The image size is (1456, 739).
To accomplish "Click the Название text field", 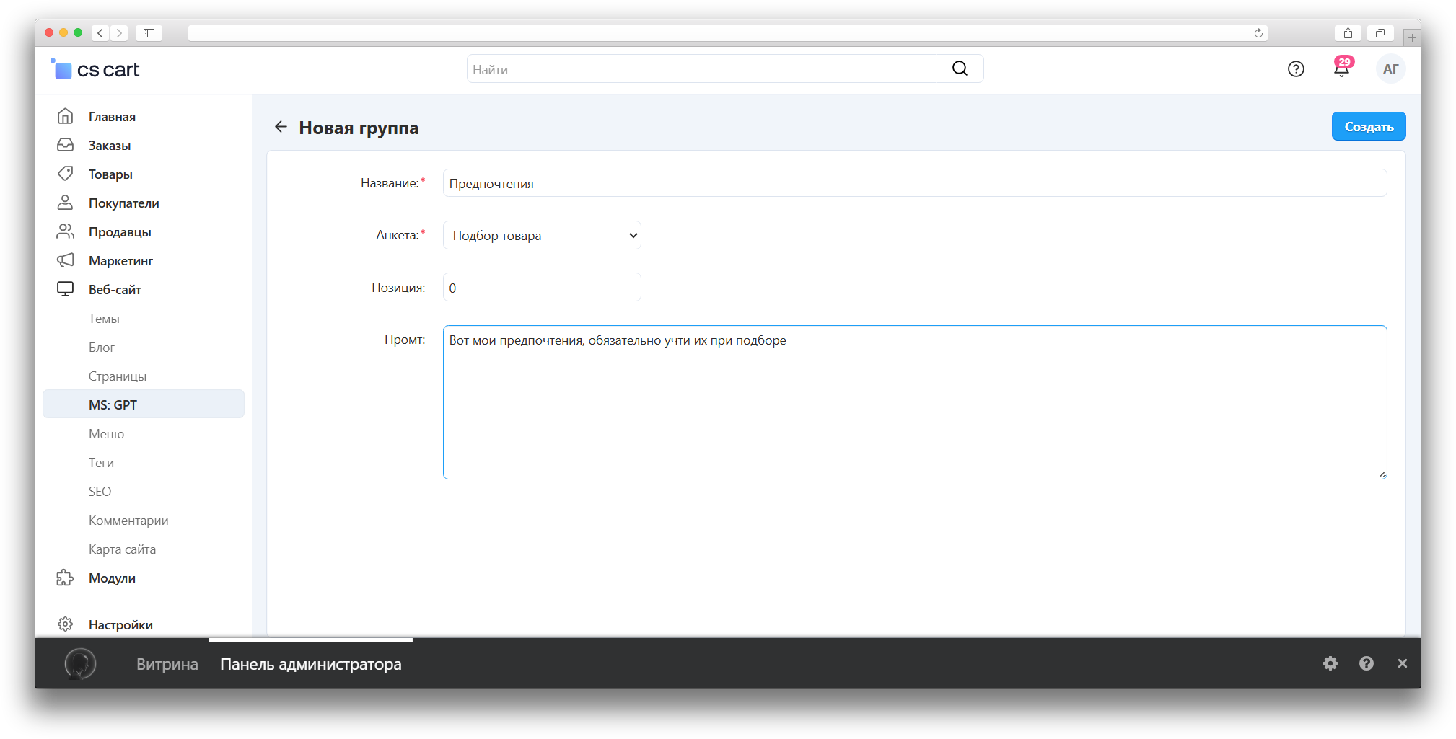I will tap(914, 184).
